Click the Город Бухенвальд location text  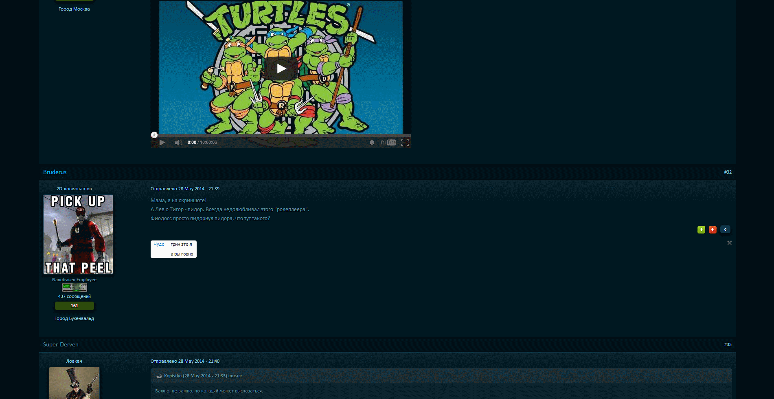[x=74, y=318]
